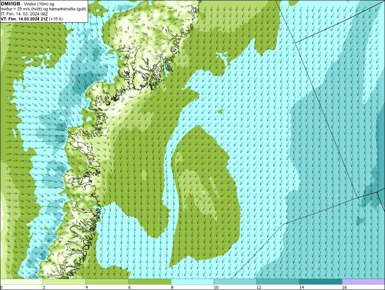Click the 'hviður > 25 m/s (hvítt)' line

pos(44,9)
